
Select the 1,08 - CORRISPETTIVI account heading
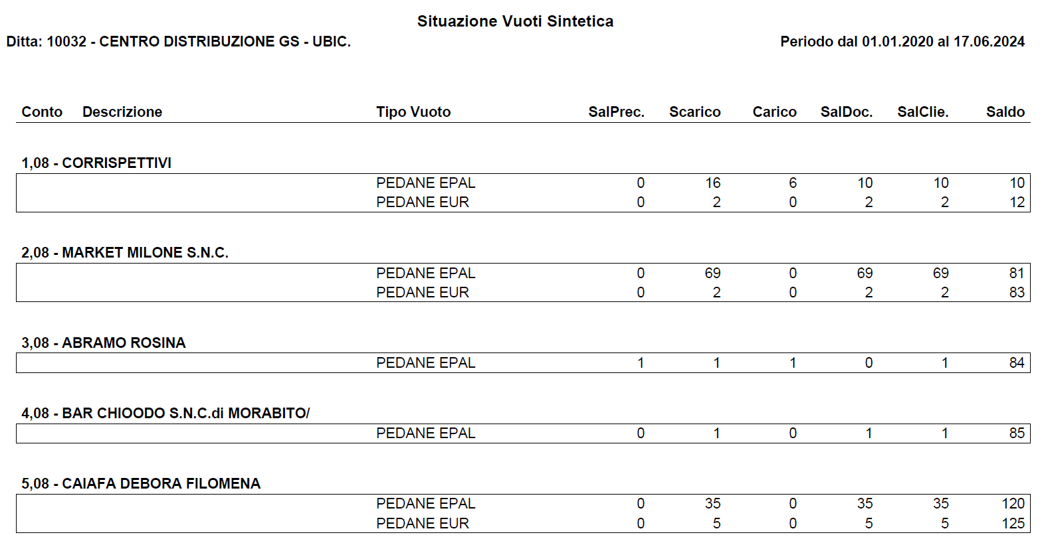click(x=96, y=163)
